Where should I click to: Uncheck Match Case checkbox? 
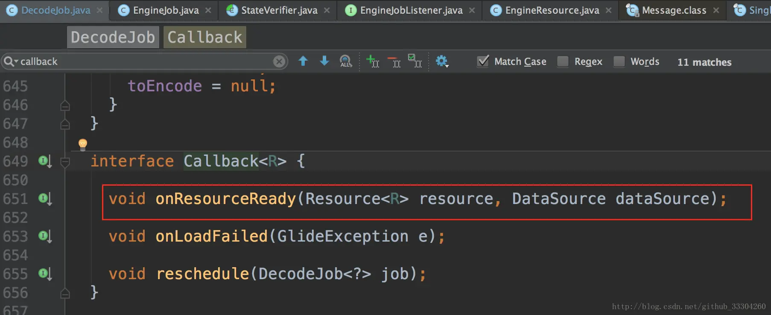[483, 61]
